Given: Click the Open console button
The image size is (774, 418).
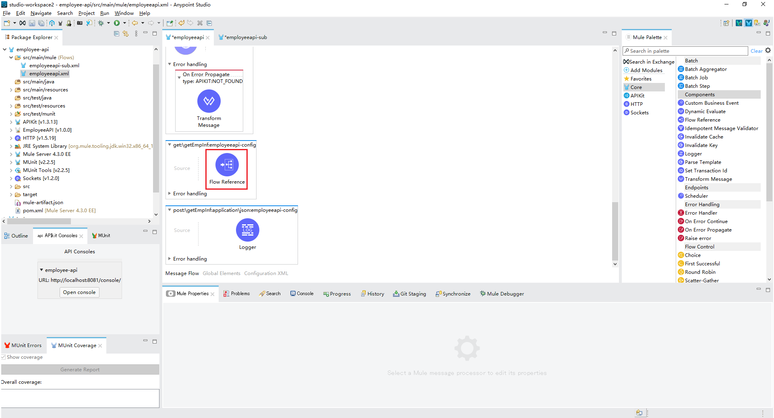Looking at the screenshot, I should [x=79, y=292].
